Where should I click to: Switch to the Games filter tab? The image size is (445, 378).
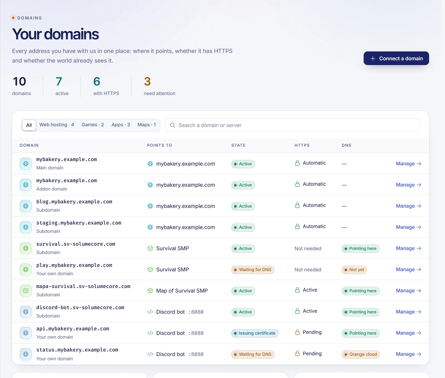click(93, 125)
